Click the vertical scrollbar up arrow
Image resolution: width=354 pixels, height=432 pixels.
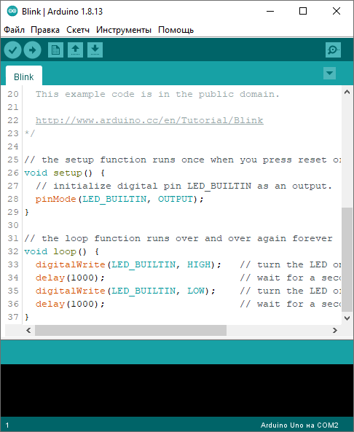347,93
